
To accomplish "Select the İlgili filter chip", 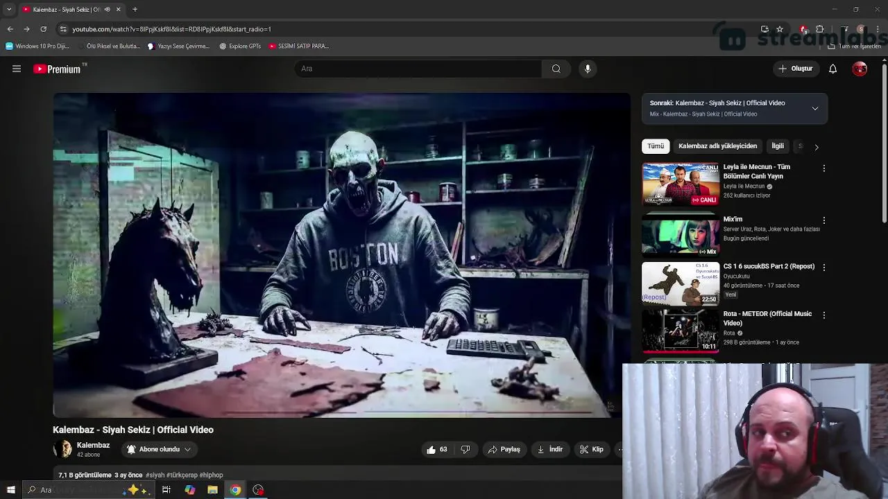I will pyautogui.click(x=778, y=146).
